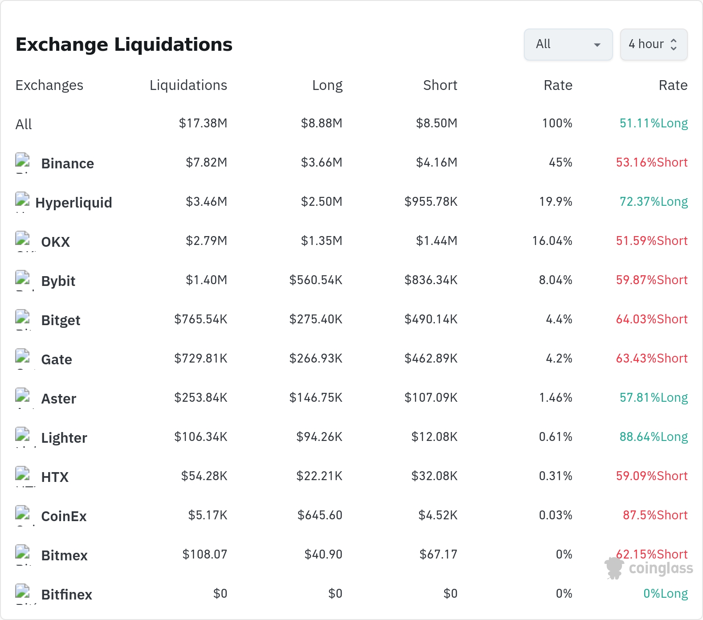Sort by the Liquidations column header
This screenshot has height=620, width=703.
pos(188,85)
